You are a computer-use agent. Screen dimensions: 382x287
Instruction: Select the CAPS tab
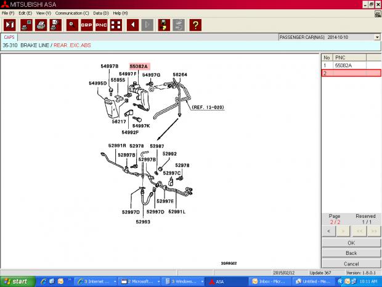tap(10, 37)
